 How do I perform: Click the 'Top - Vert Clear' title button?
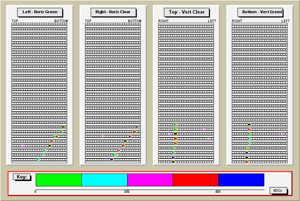[186, 12]
